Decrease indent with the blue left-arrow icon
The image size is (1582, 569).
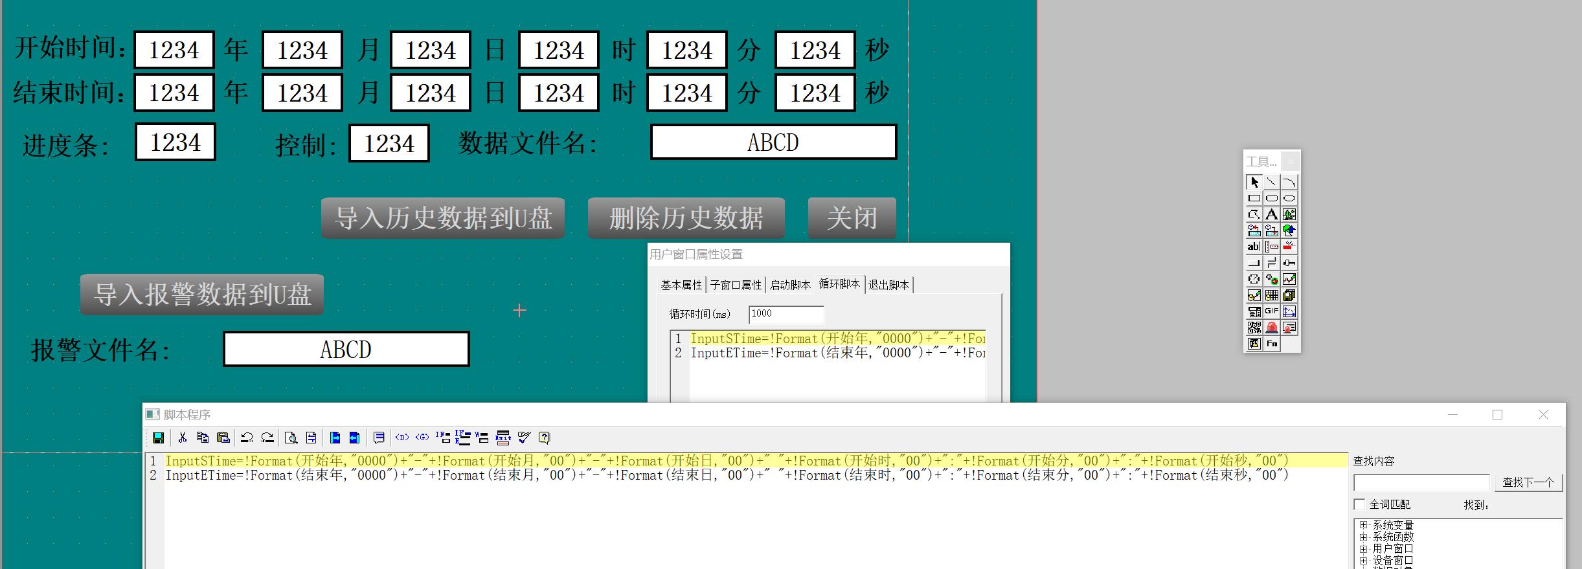[354, 438]
